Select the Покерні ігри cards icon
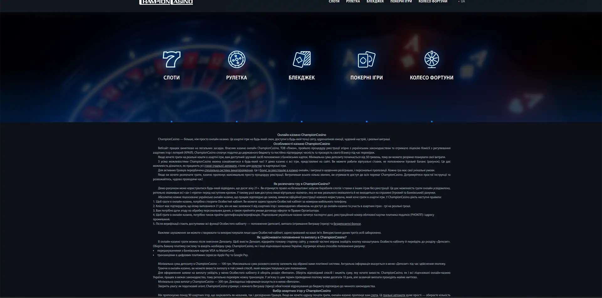 click(x=367, y=59)
